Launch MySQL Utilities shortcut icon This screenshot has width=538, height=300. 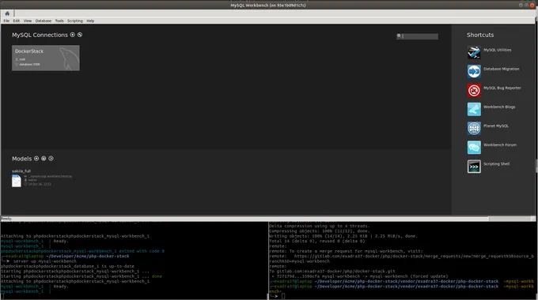click(x=474, y=52)
